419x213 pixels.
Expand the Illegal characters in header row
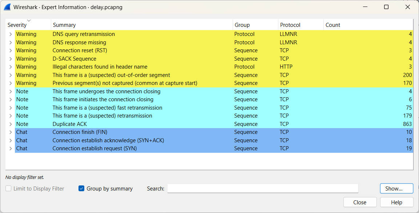(11, 67)
